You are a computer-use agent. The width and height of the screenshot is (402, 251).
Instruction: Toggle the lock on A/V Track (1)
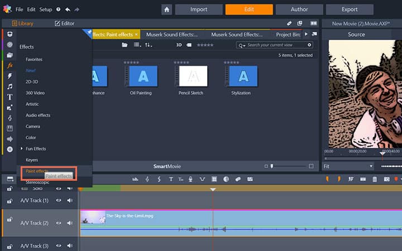click(x=9, y=201)
